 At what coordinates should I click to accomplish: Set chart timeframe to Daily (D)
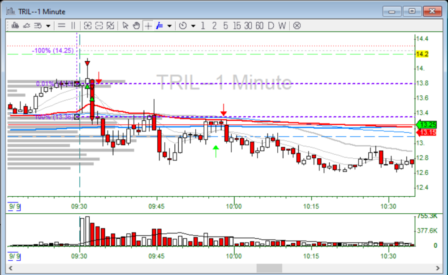(x=271, y=25)
